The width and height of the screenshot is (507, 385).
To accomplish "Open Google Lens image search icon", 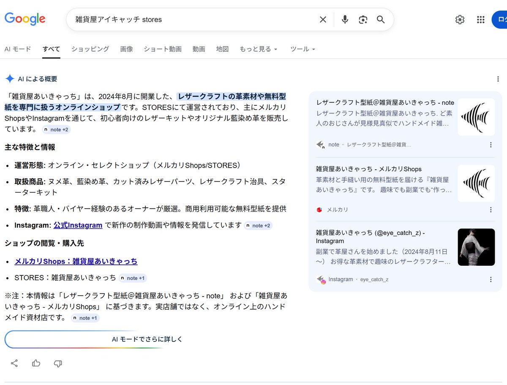I will [x=363, y=19].
